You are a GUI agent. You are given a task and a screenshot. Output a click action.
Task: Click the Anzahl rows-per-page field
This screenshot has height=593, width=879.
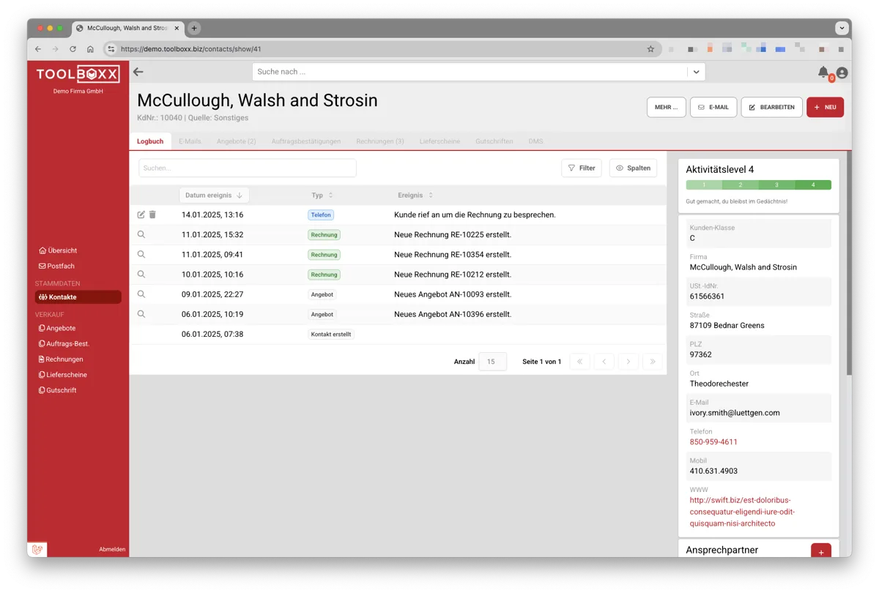click(492, 362)
